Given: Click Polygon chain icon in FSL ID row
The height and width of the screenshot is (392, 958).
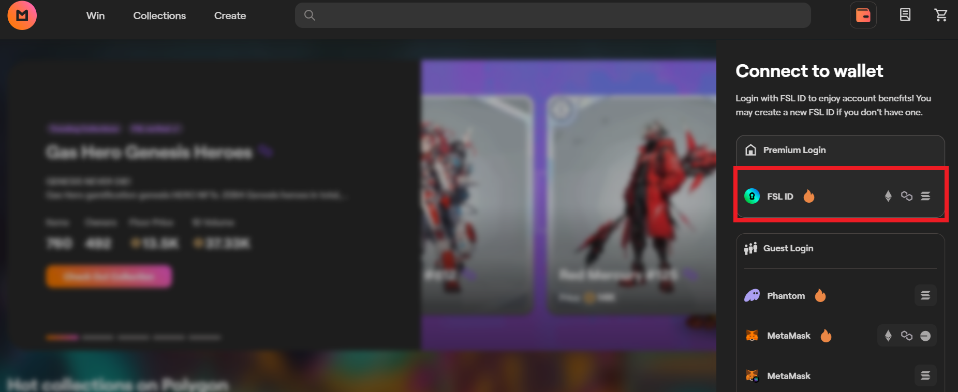Looking at the screenshot, I should click(x=907, y=196).
